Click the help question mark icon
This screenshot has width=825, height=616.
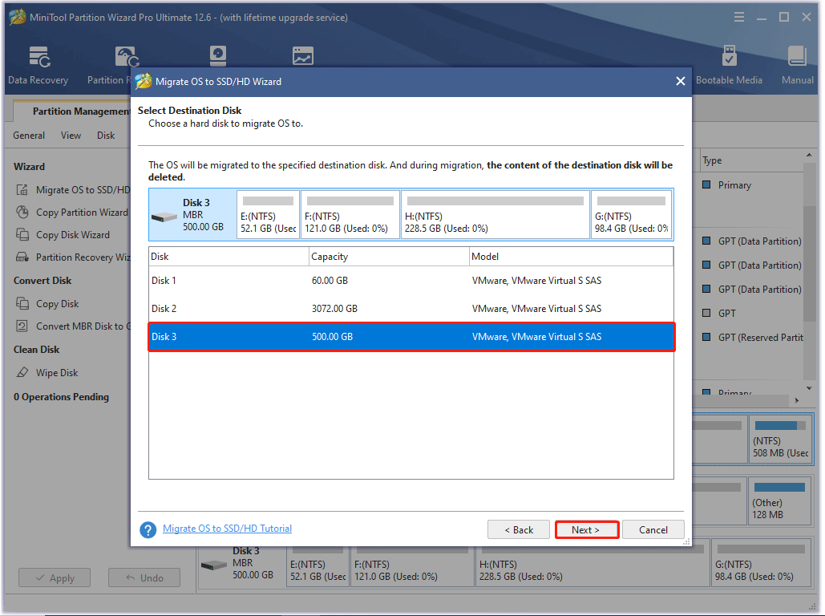point(148,529)
